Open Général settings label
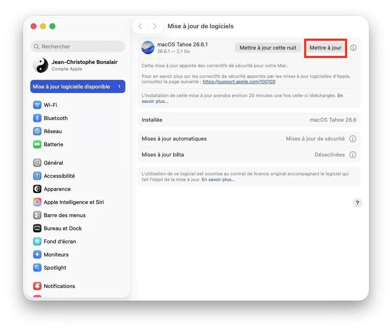The image size is (392, 331). tap(53, 163)
